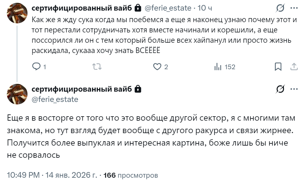Open the more options menu on second tweet
Screen dimensions: 303x183
[294, 89]
